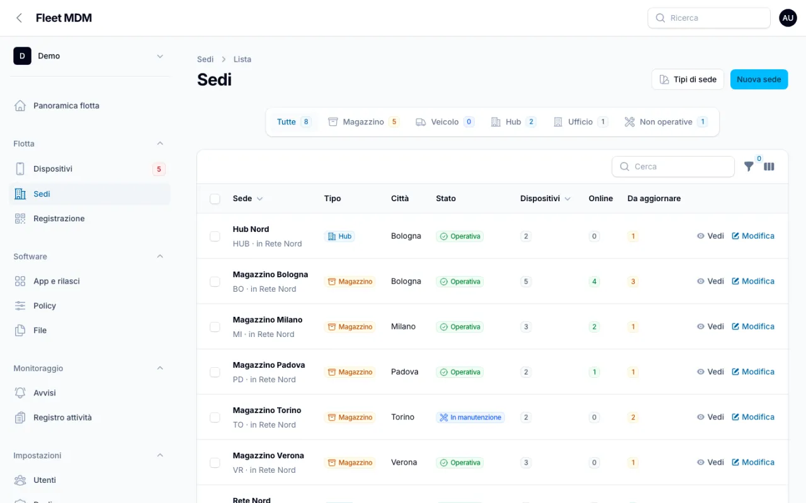Open the column visibility toggle icon

769,167
